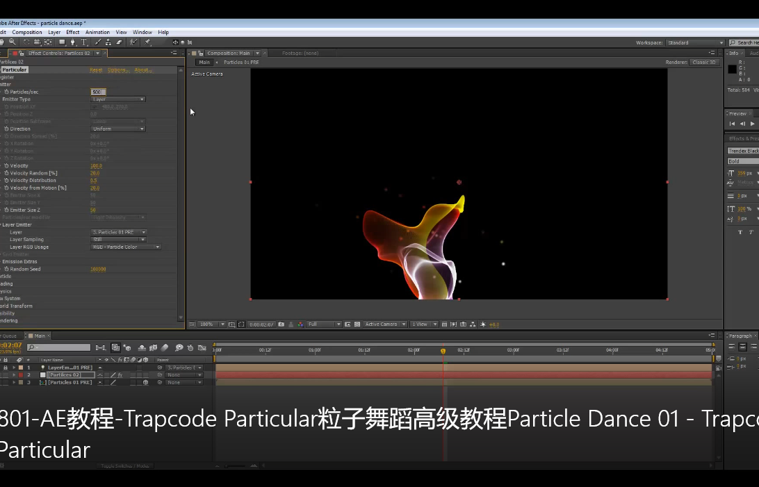Show channel and color management settings
This screenshot has height=487, width=759.
click(x=300, y=324)
